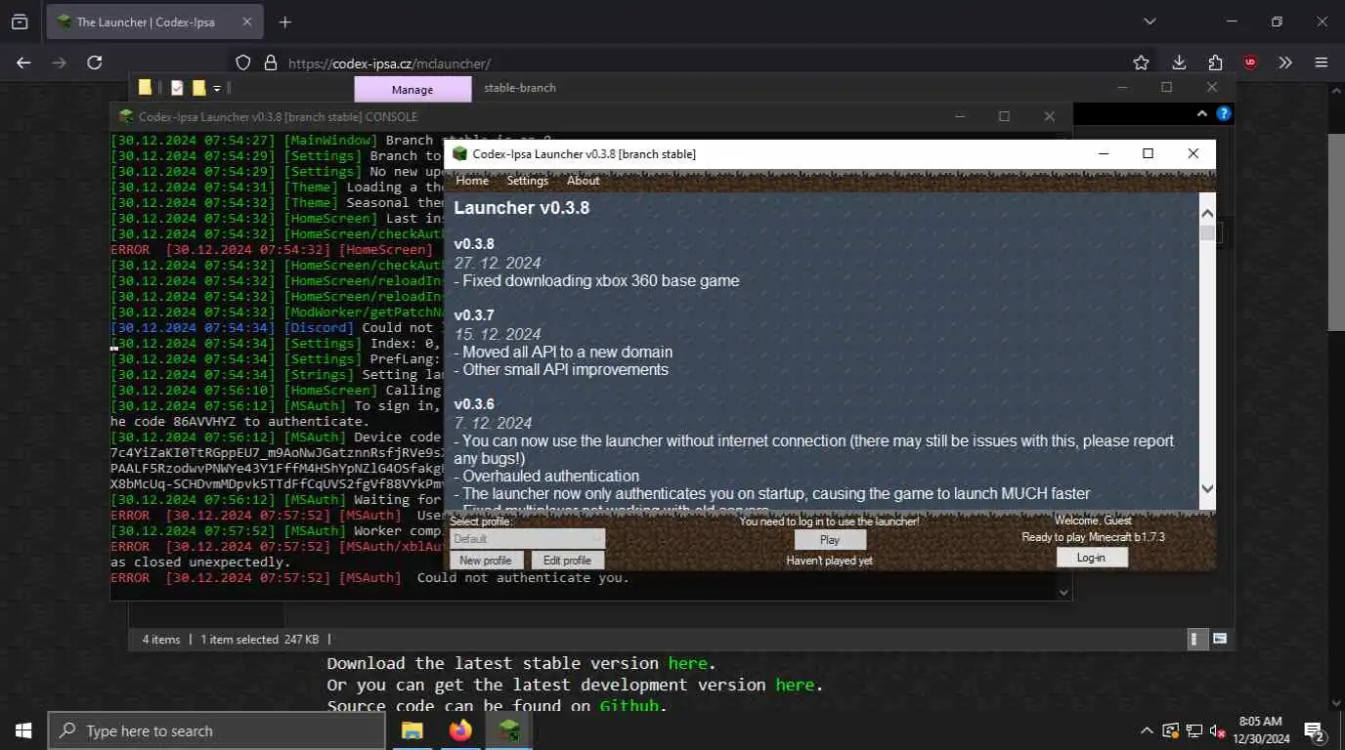
Task: Click the stable version here link
Action: coord(688,663)
